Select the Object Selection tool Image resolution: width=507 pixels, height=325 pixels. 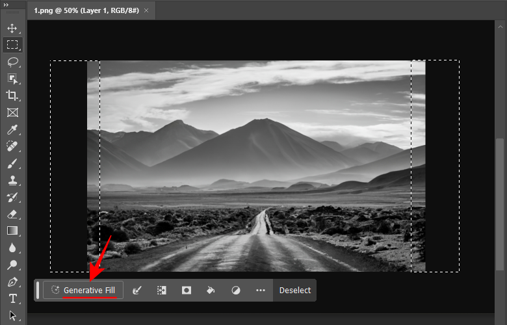(12, 79)
